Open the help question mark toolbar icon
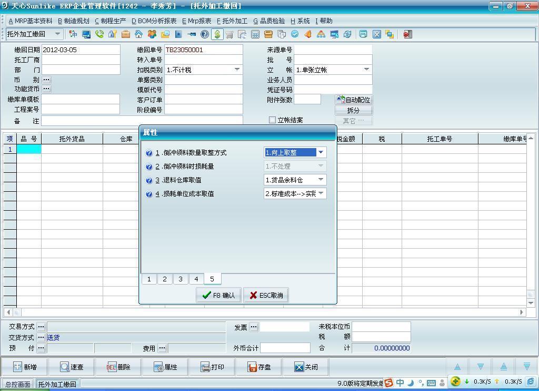Viewport: 539px width, 391px height. pos(204,34)
